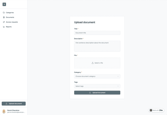Open the Select tags dropdown
The image size is (167, 115).
click(x=97, y=86)
